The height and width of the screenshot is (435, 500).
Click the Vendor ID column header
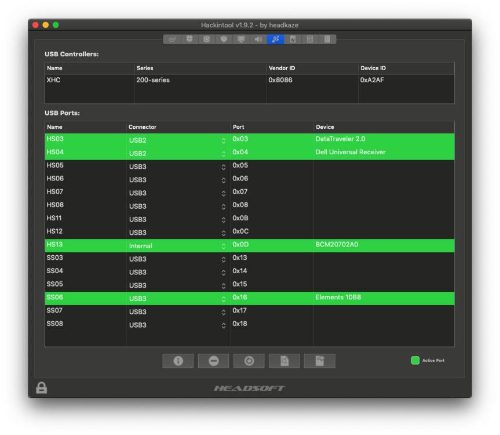[312, 68]
